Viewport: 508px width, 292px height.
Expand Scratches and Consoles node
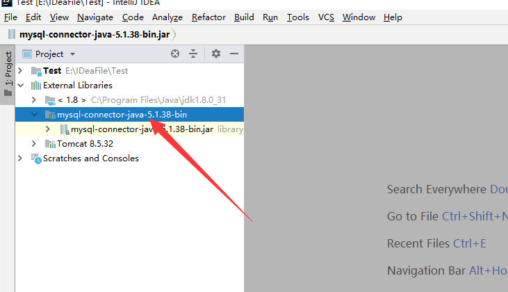[x=20, y=158]
